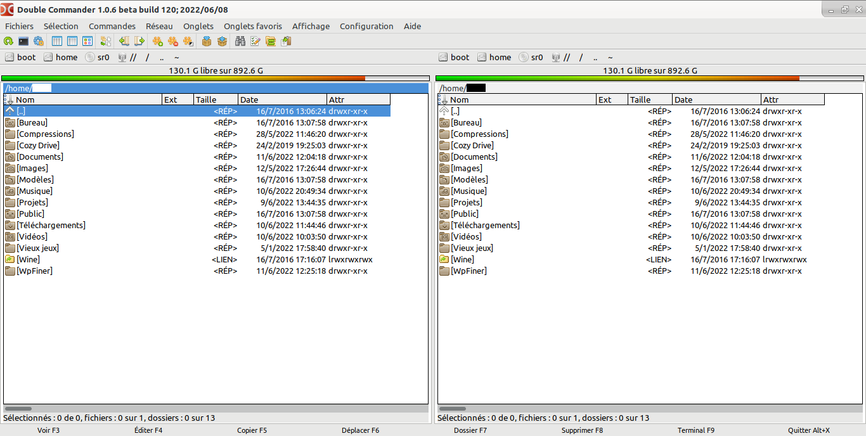Image resolution: width=866 pixels, height=436 pixels.
Task: Go back with left arrow icon
Action: (124, 41)
